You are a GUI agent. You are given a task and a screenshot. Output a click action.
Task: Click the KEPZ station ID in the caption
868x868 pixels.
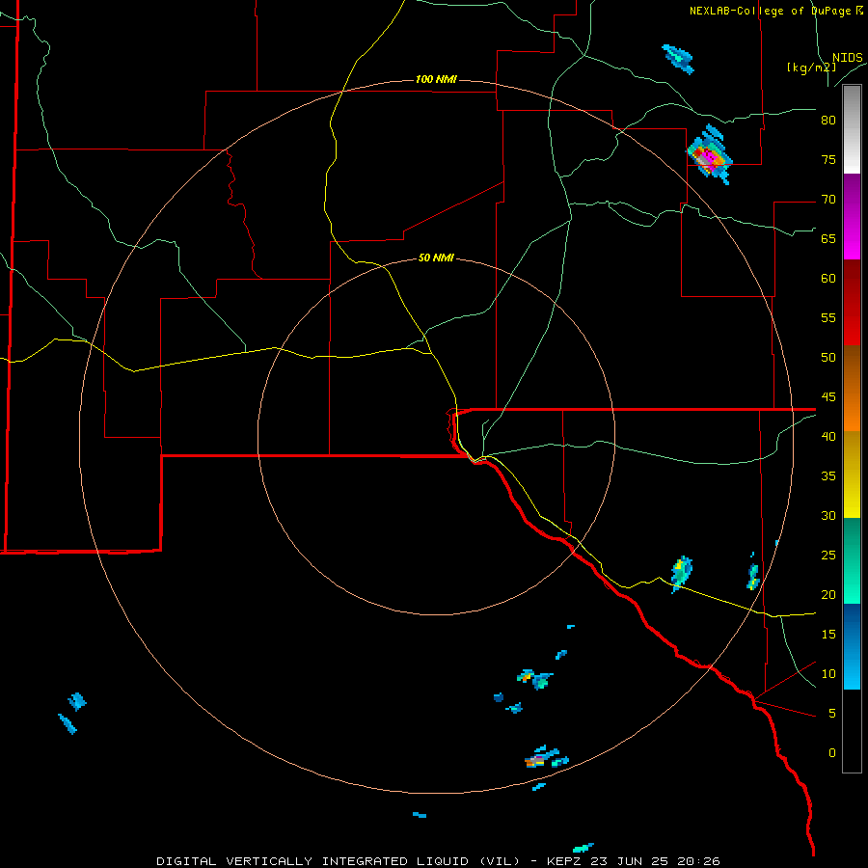[x=563, y=861]
